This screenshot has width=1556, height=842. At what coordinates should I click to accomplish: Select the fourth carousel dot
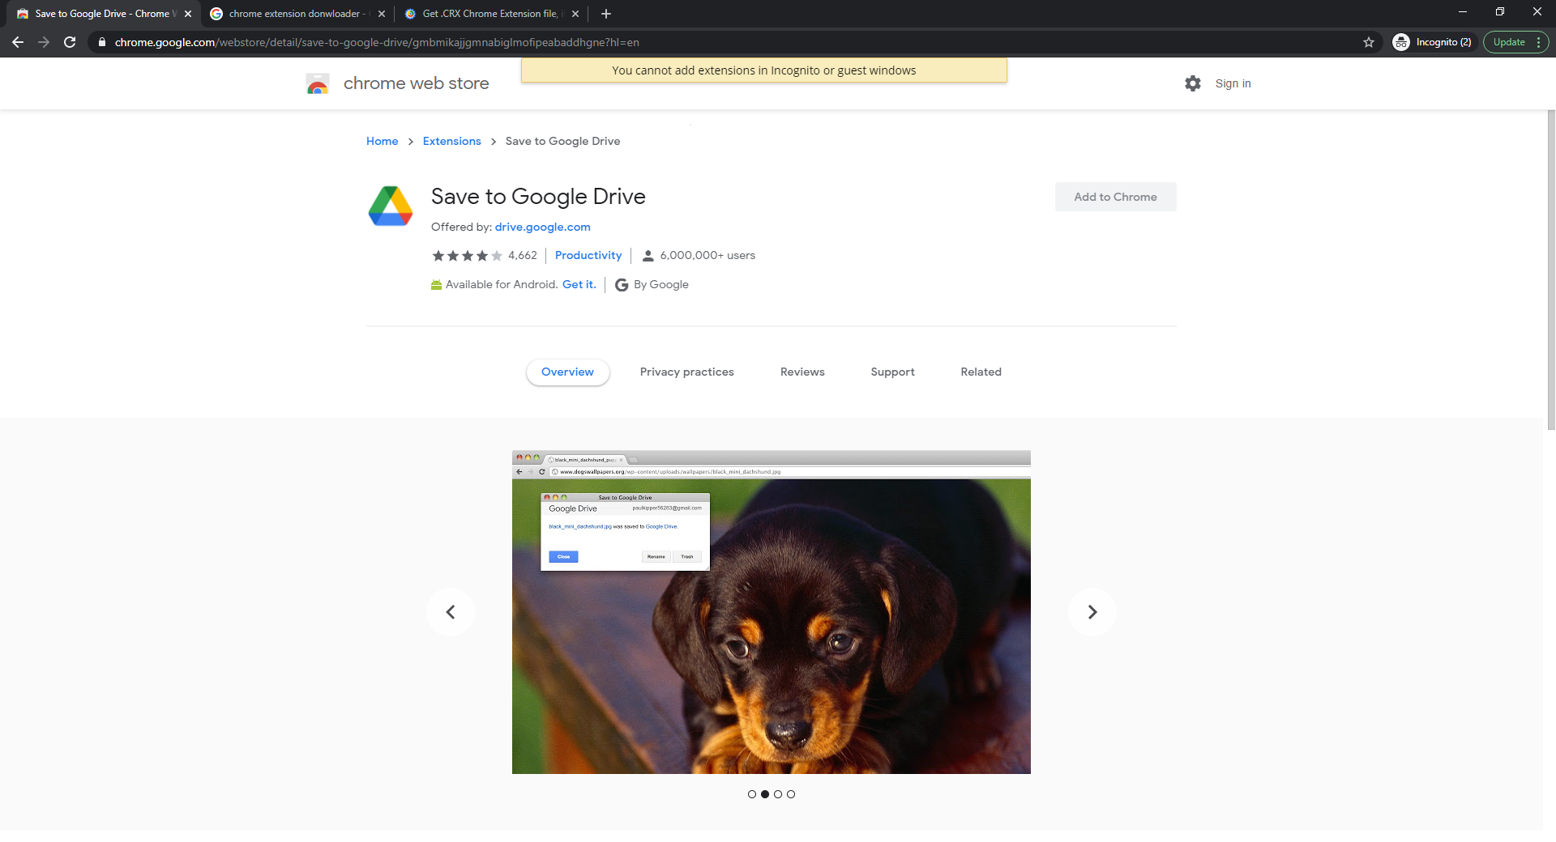tap(791, 794)
